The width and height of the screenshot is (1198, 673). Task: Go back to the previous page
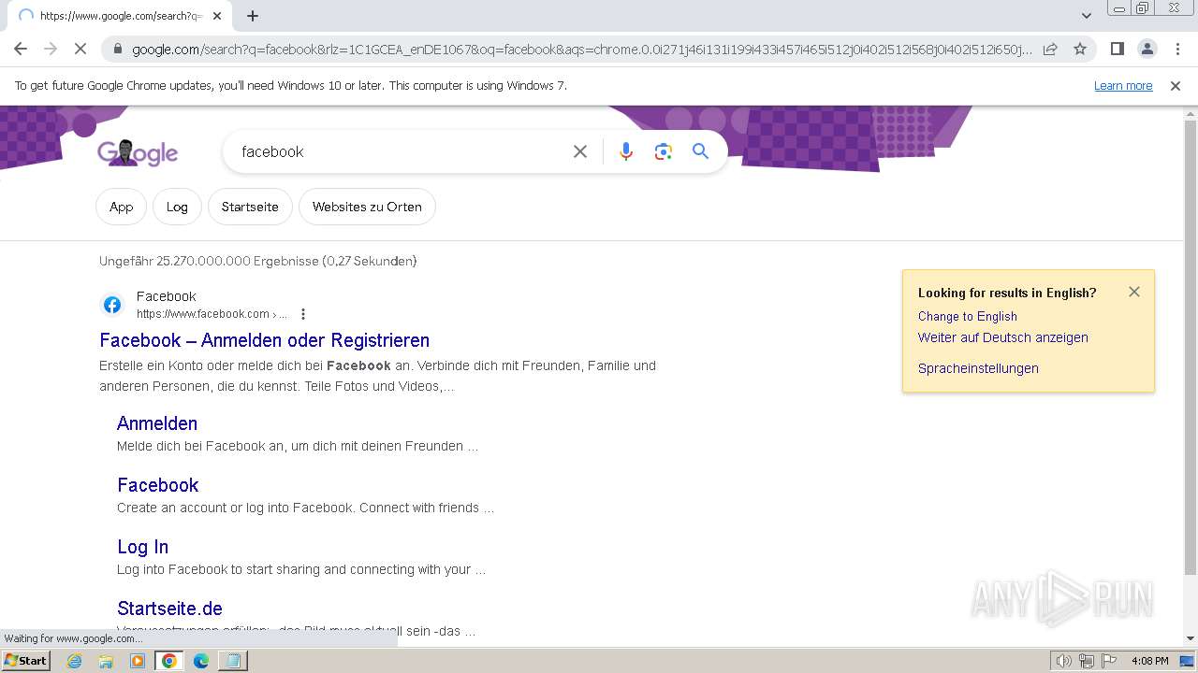(x=21, y=49)
